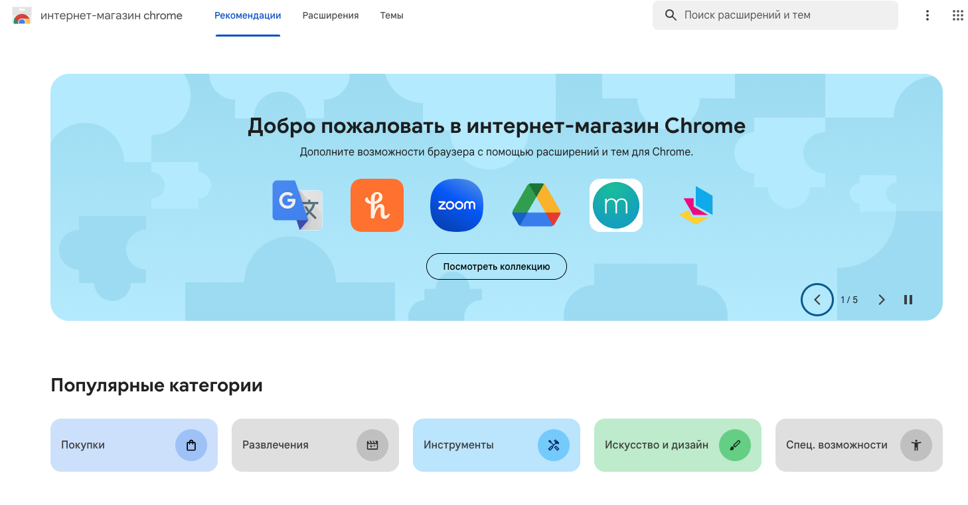Click the интернет-магазин chrome title link
The height and width of the screenshot is (505, 968).
pos(112,15)
